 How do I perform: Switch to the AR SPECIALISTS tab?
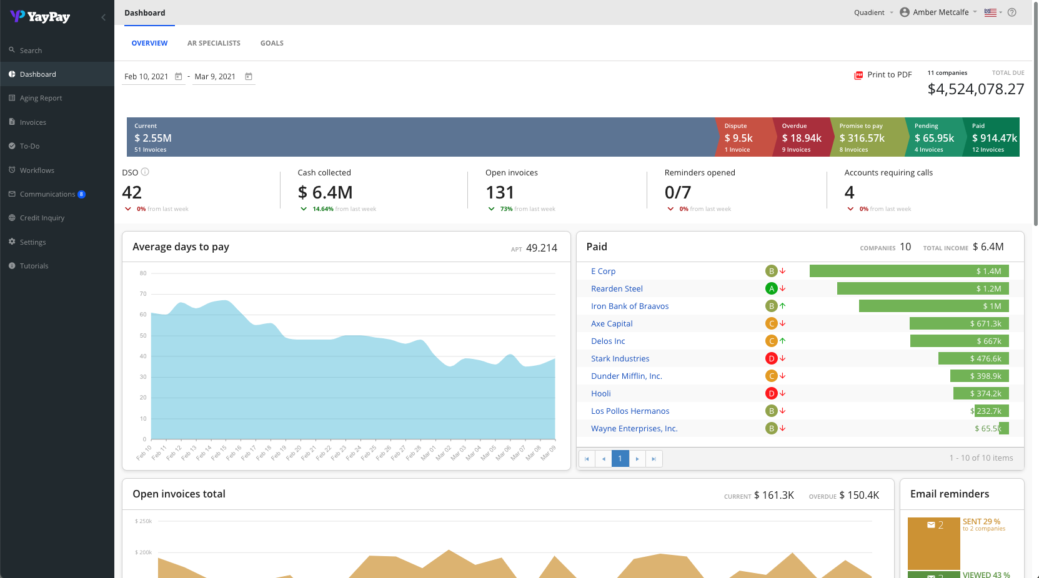214,42
